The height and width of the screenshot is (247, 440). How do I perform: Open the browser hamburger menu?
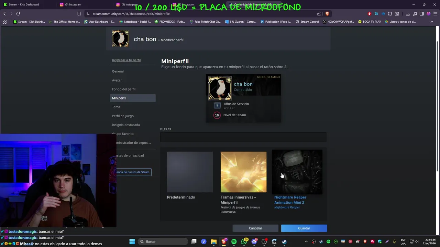coord(435,14)
